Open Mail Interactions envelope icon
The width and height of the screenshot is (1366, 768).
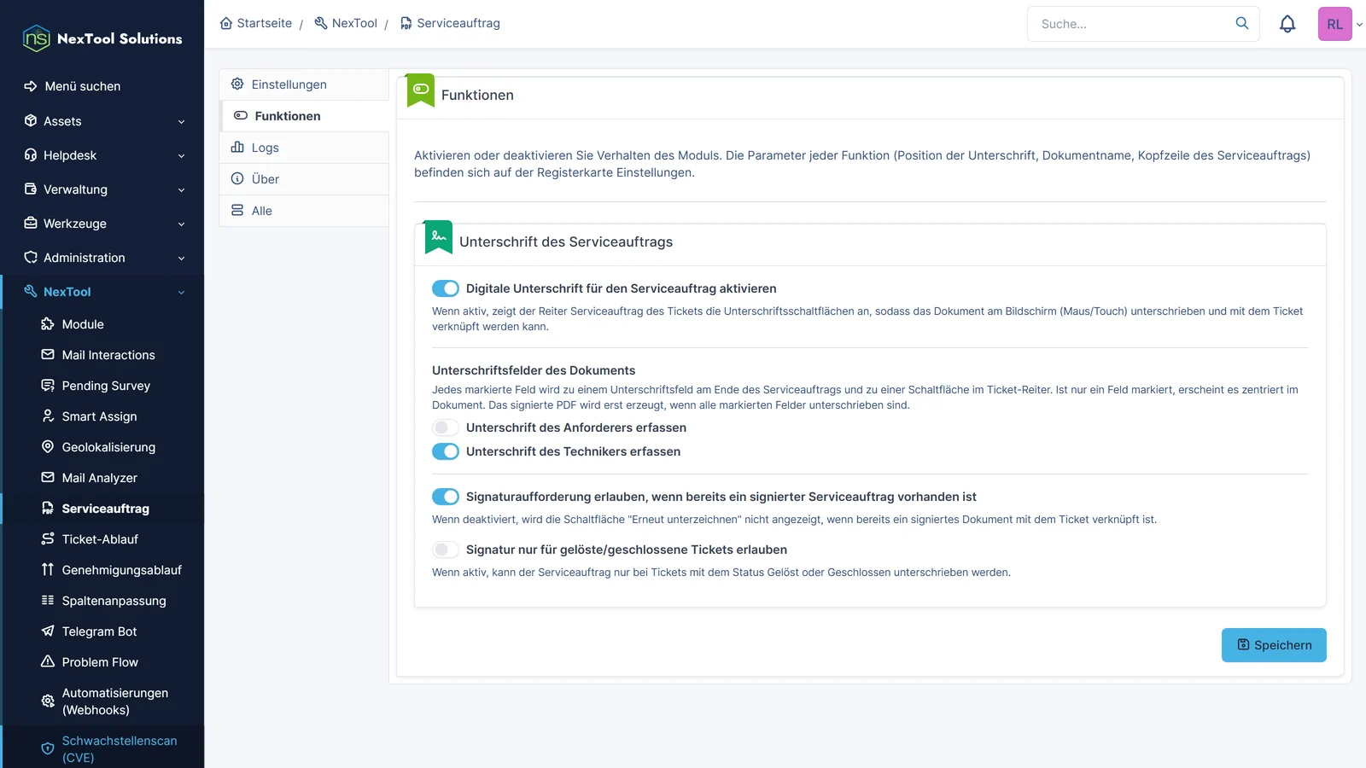[x=48, y=354]
